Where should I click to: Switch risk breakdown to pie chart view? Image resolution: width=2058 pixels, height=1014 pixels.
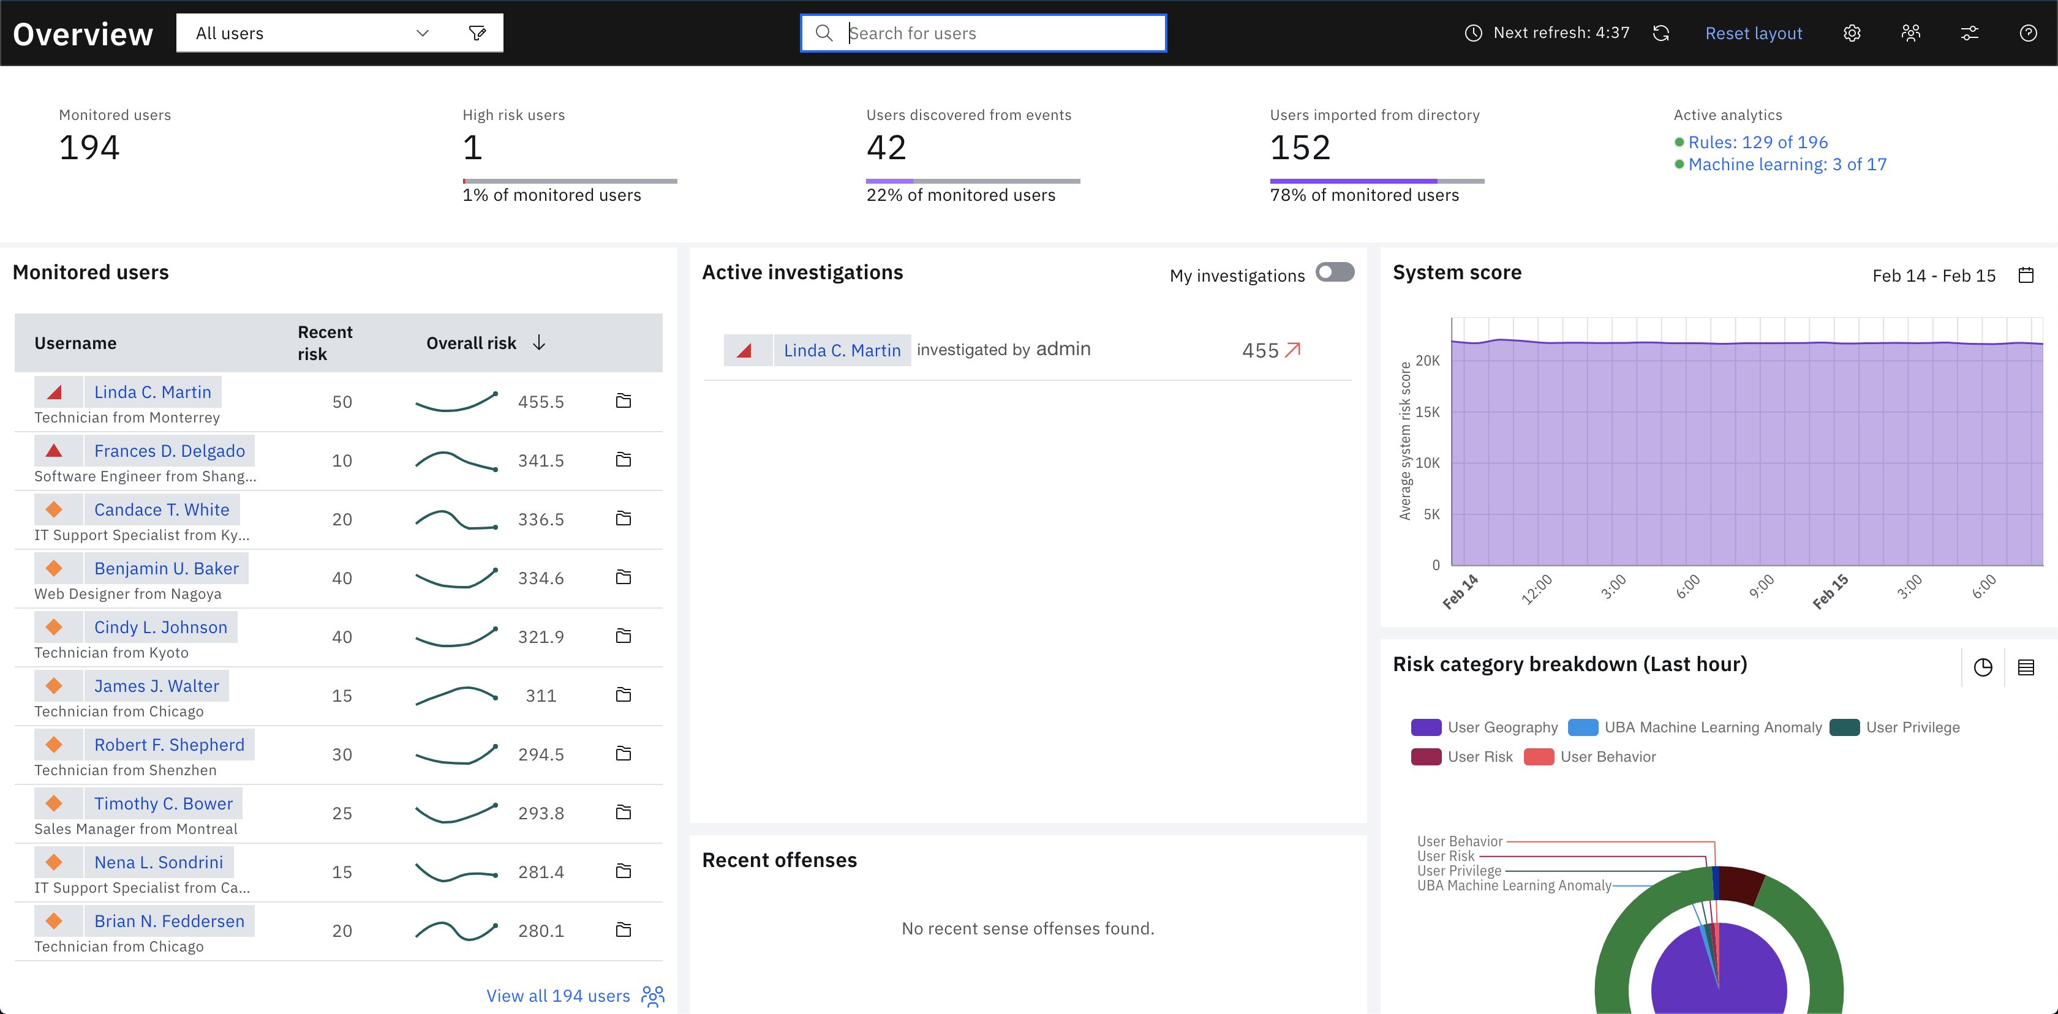point(1983,667)
